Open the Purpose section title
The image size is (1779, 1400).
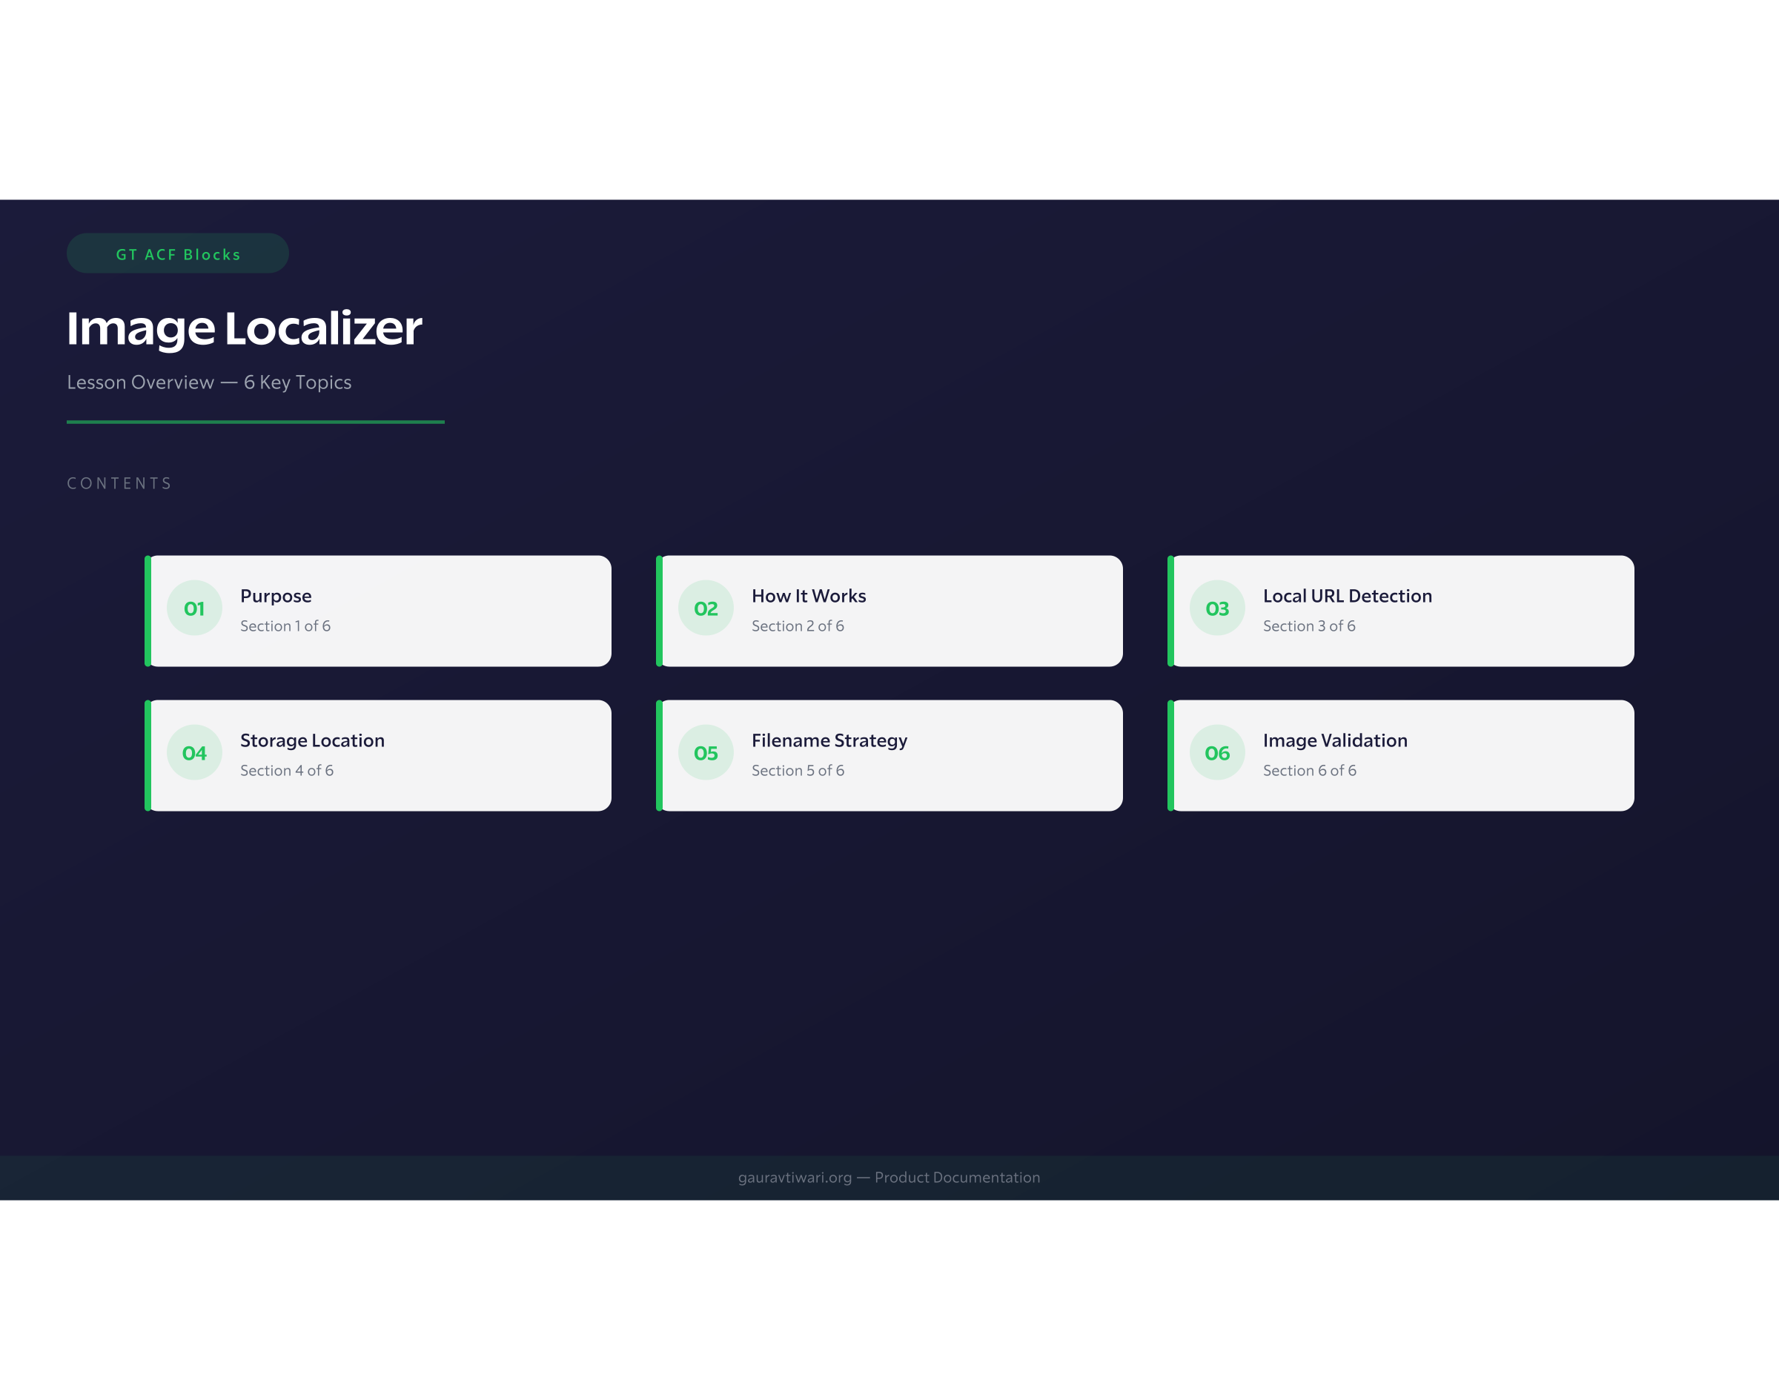[276, 596]
